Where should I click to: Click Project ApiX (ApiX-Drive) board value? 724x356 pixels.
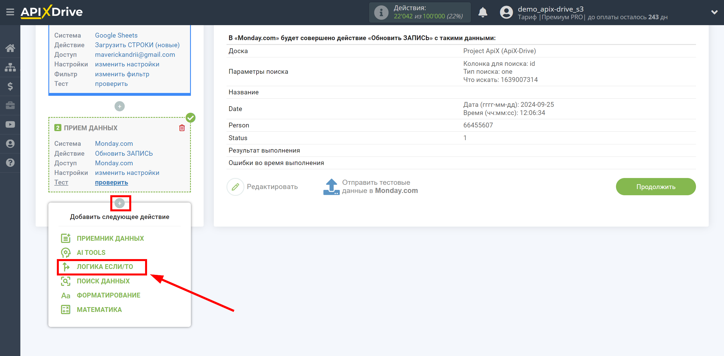click(x=499, y=51)
